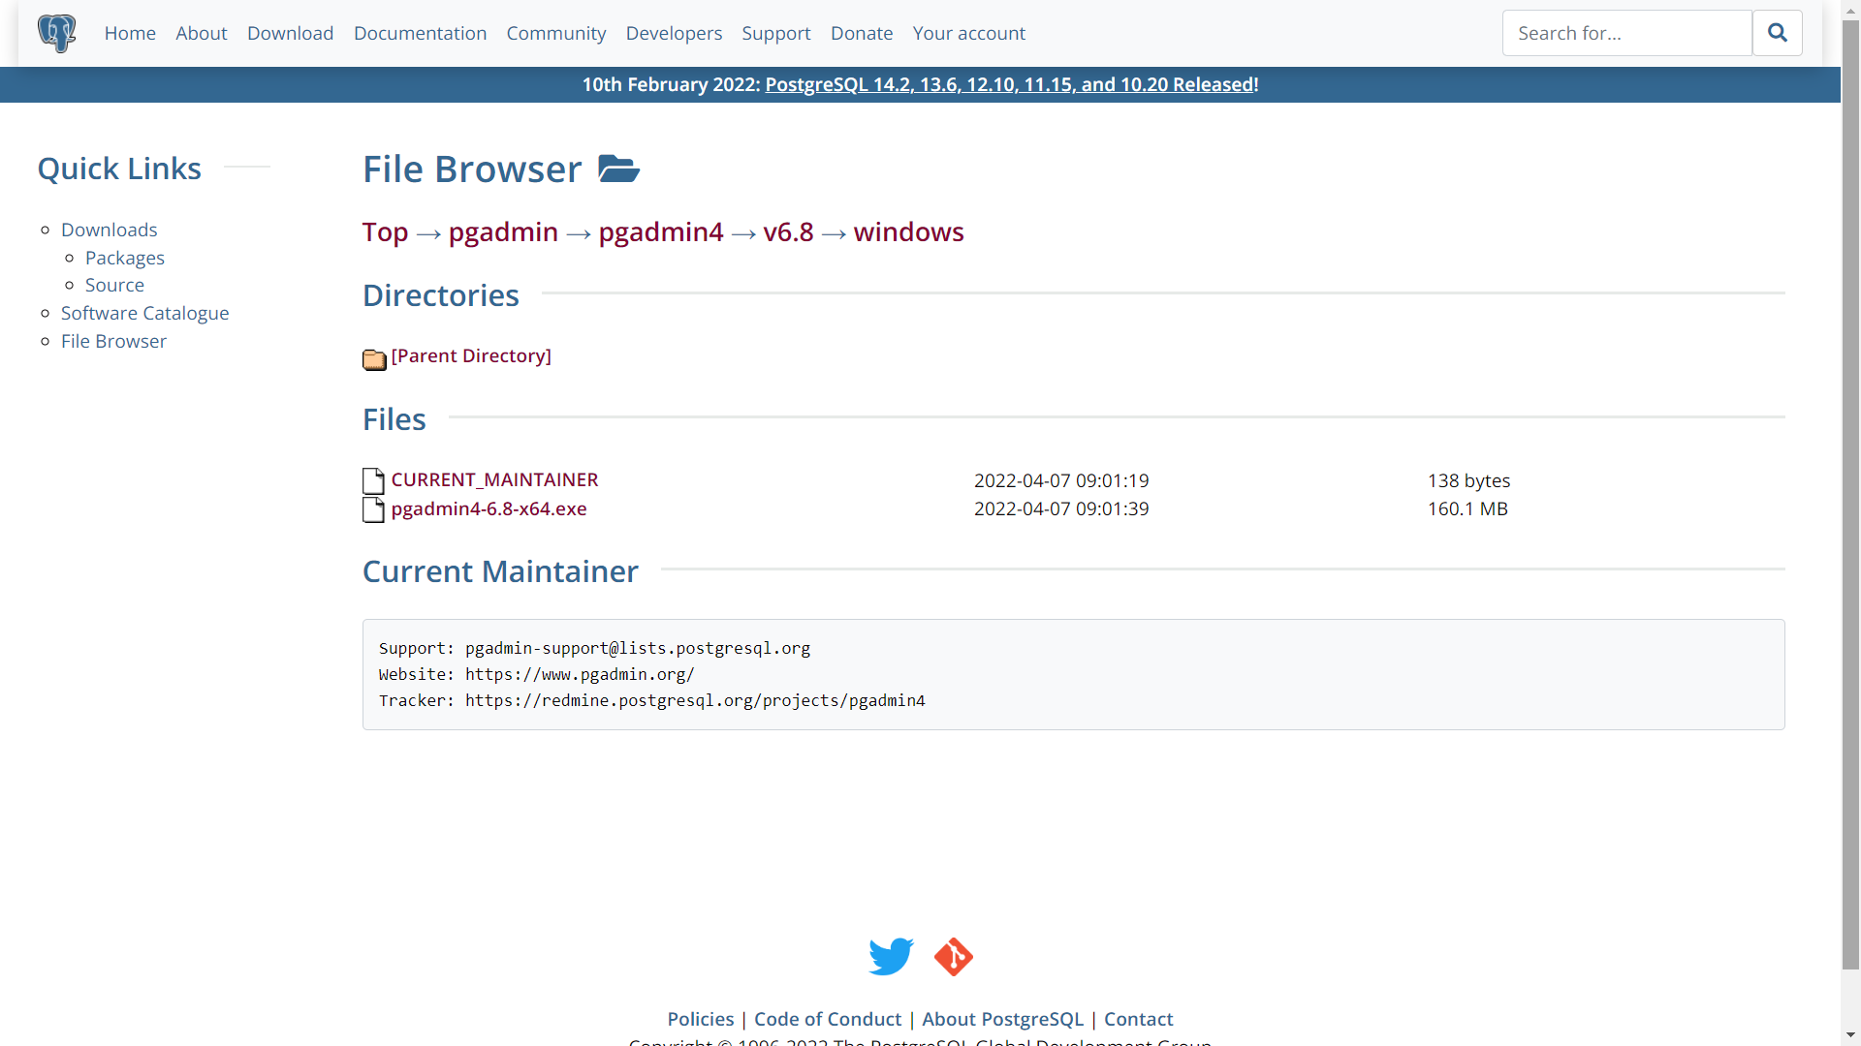Click the Git icon in the footer

pos(953,957)
